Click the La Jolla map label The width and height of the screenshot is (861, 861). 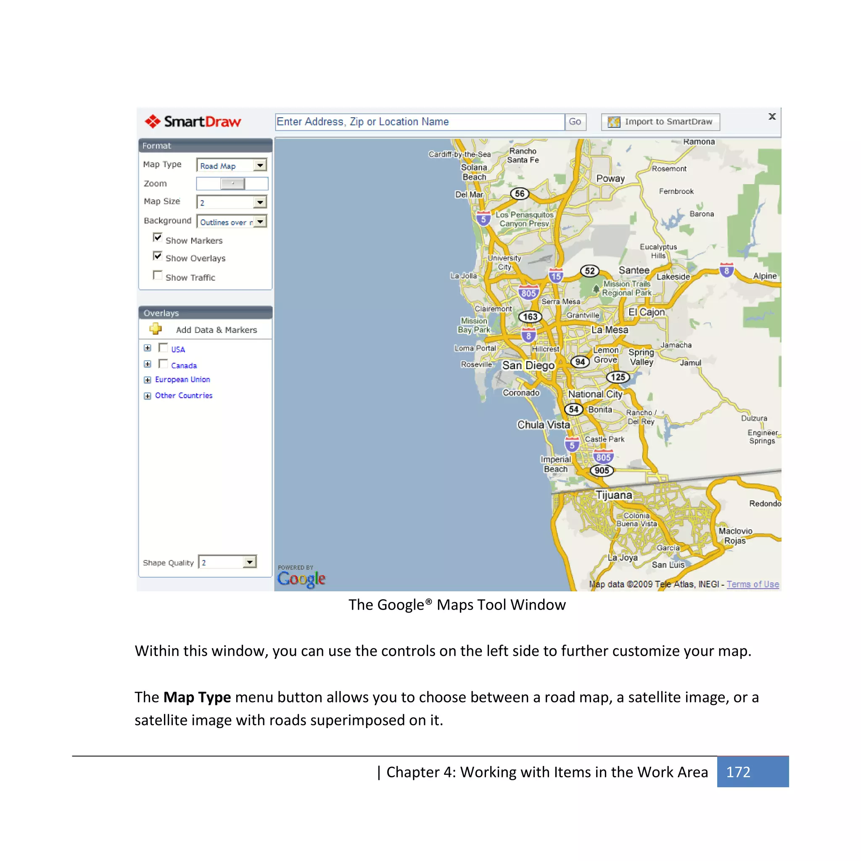(463, 276)
